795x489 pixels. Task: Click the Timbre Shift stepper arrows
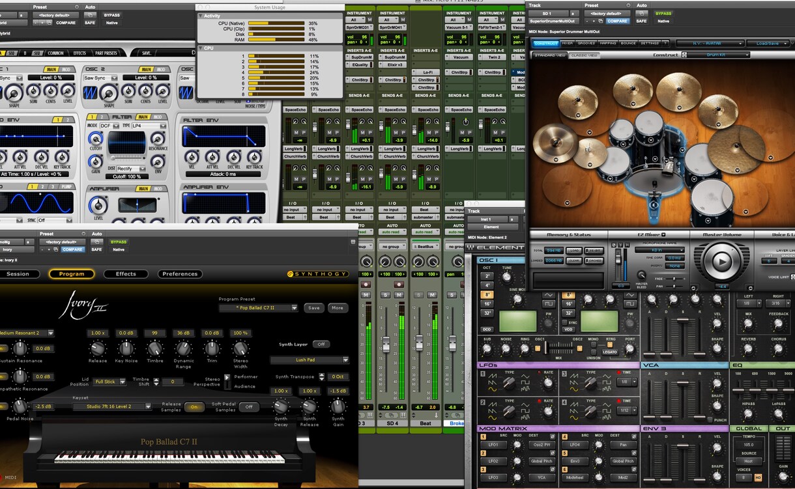tap(157, 382)
